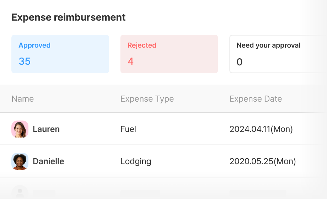Select the name Danielle in the table
This screenshot has height=199, width=327.
point(48,161)
